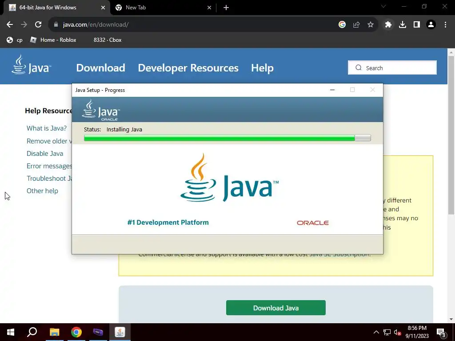Click the search magnifier icon on java.com

tap(359, 67)
